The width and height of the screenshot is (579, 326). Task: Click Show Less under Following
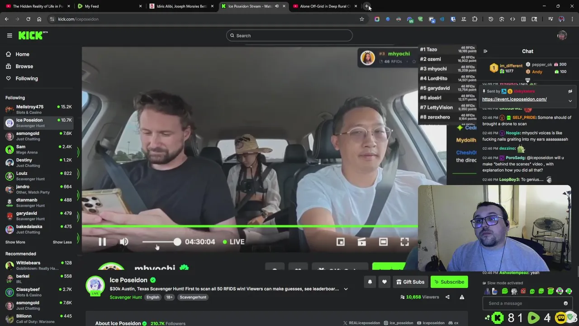point(62,242)
